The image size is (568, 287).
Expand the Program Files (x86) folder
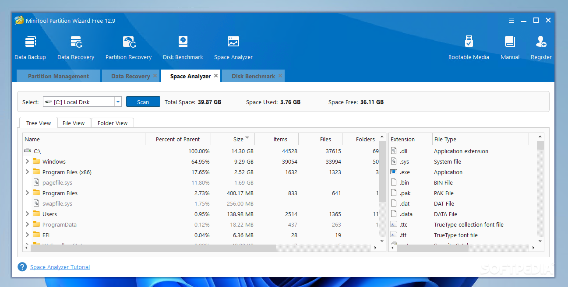click(27, 172)
